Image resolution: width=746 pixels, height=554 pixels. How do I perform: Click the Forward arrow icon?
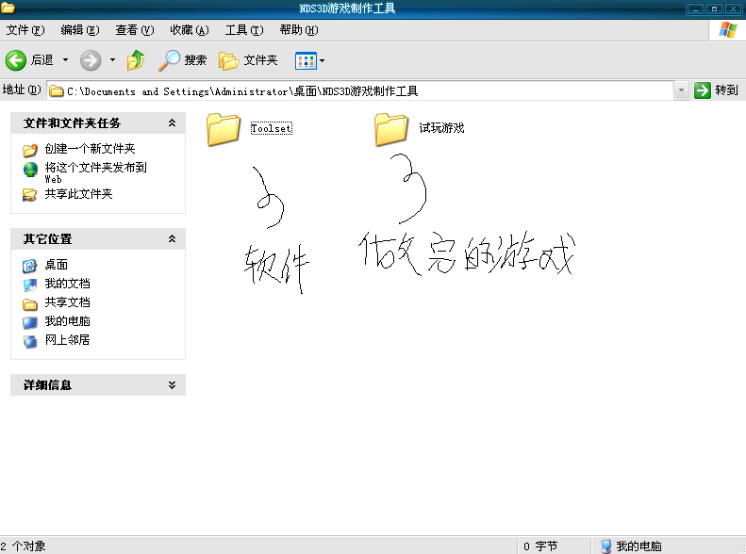91,60
